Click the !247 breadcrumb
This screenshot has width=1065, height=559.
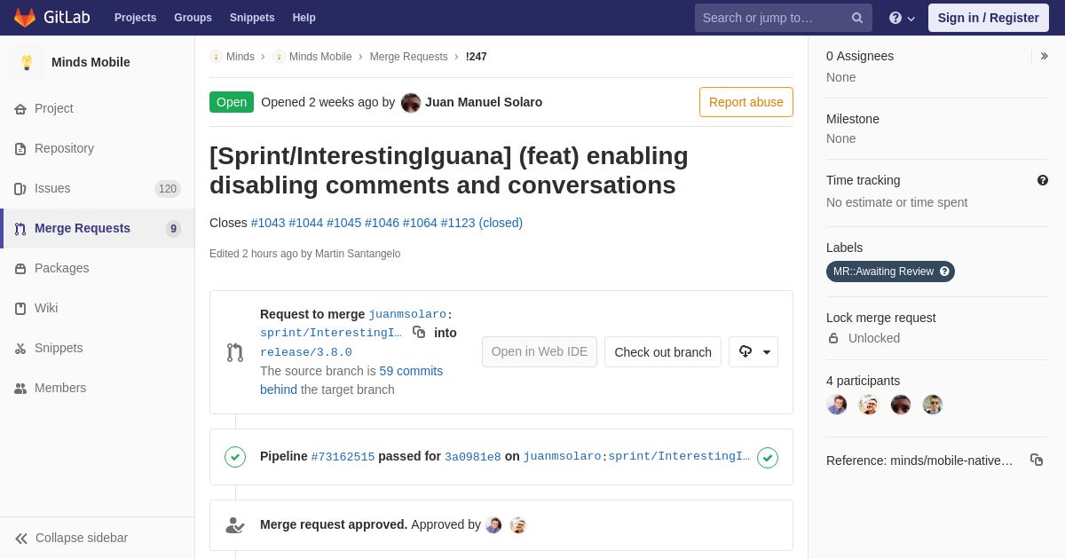477,57
